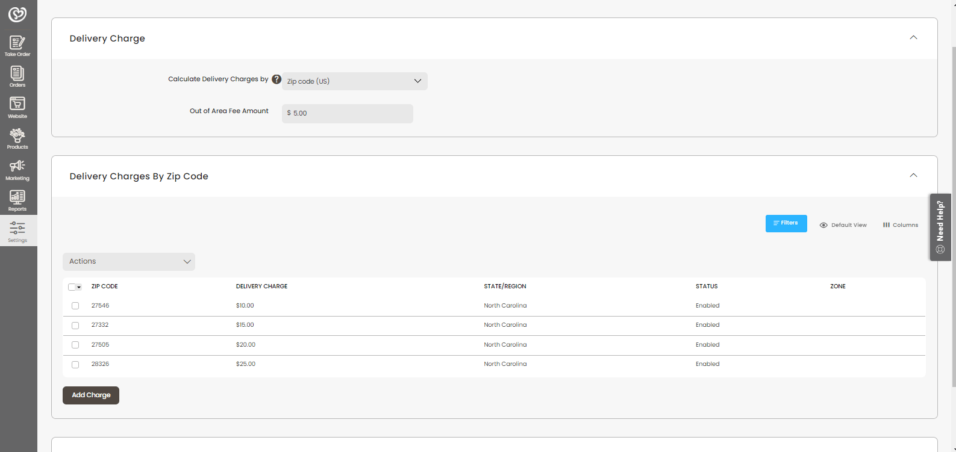Click the Out of Area Fee Amount field
The image size is (956, 452).
coord(348,113)
